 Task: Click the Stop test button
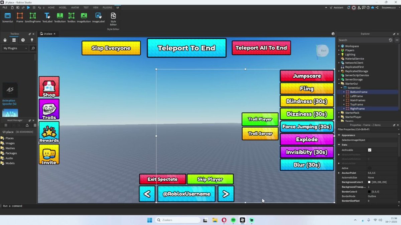(x=34, y=7)
